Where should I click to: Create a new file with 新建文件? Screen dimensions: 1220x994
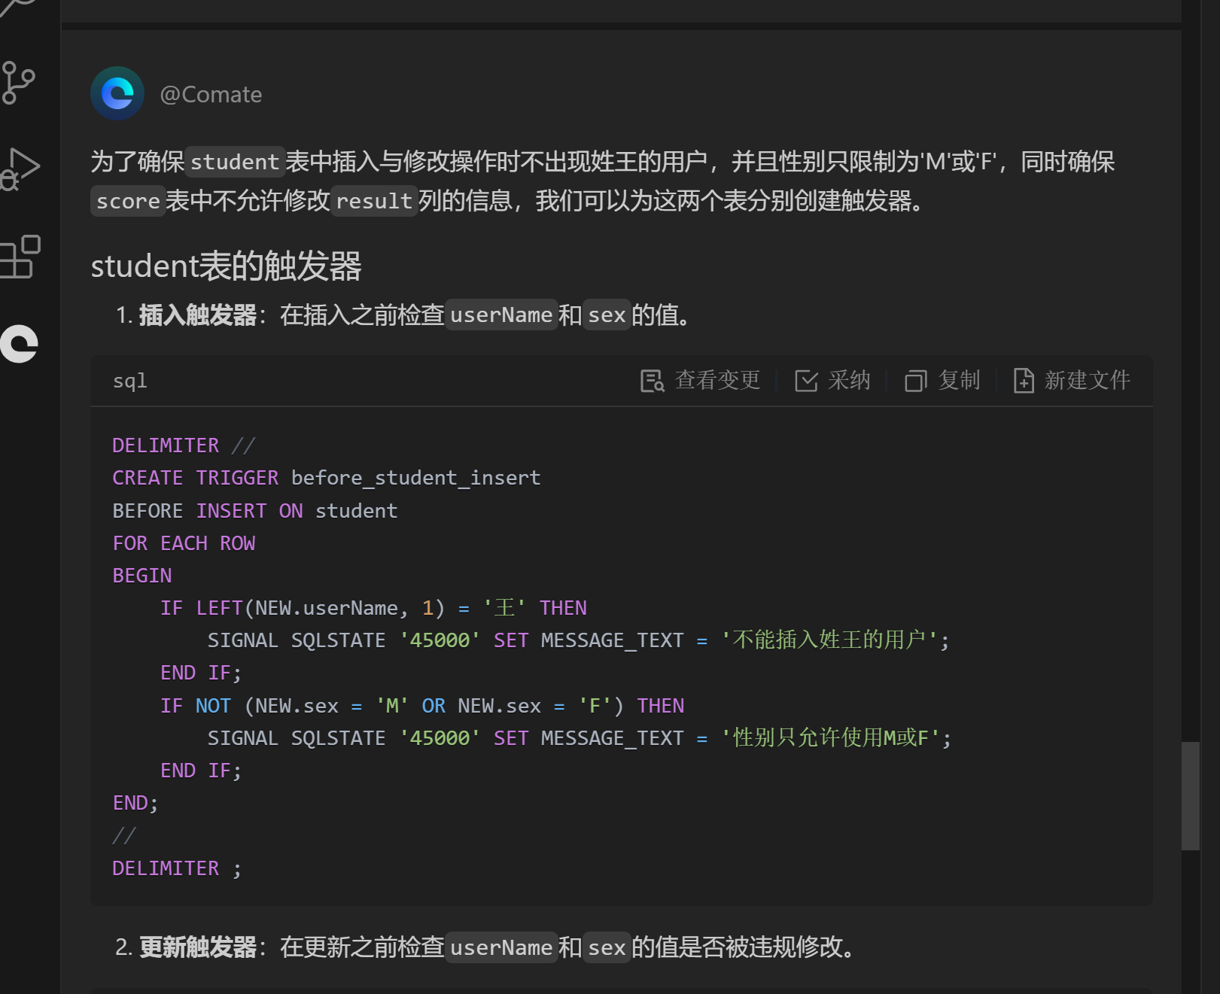click(1072, 381)
